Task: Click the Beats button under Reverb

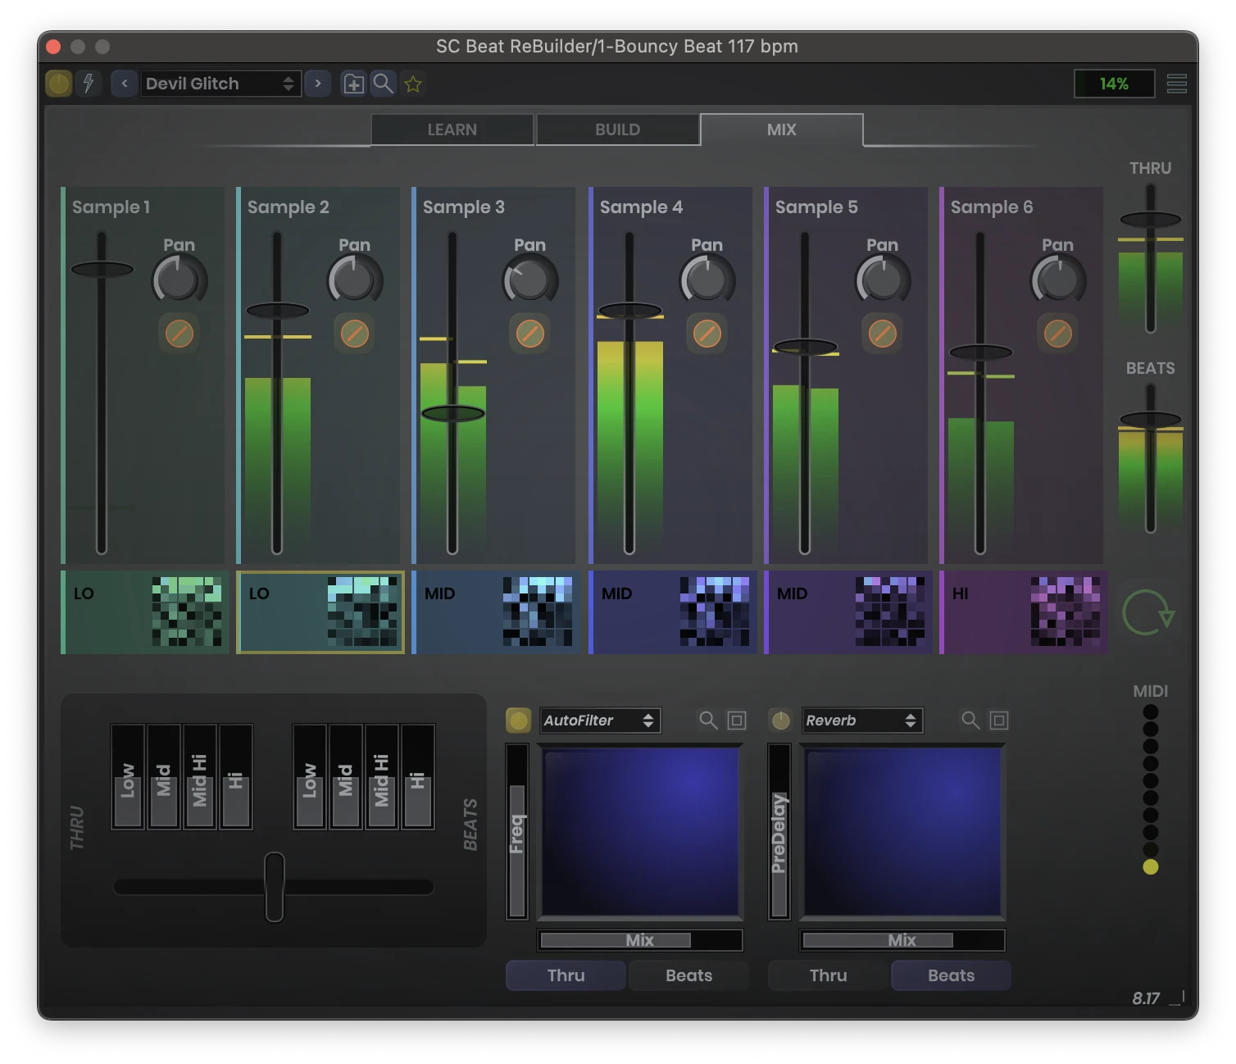Action: (x=951, y=975)
